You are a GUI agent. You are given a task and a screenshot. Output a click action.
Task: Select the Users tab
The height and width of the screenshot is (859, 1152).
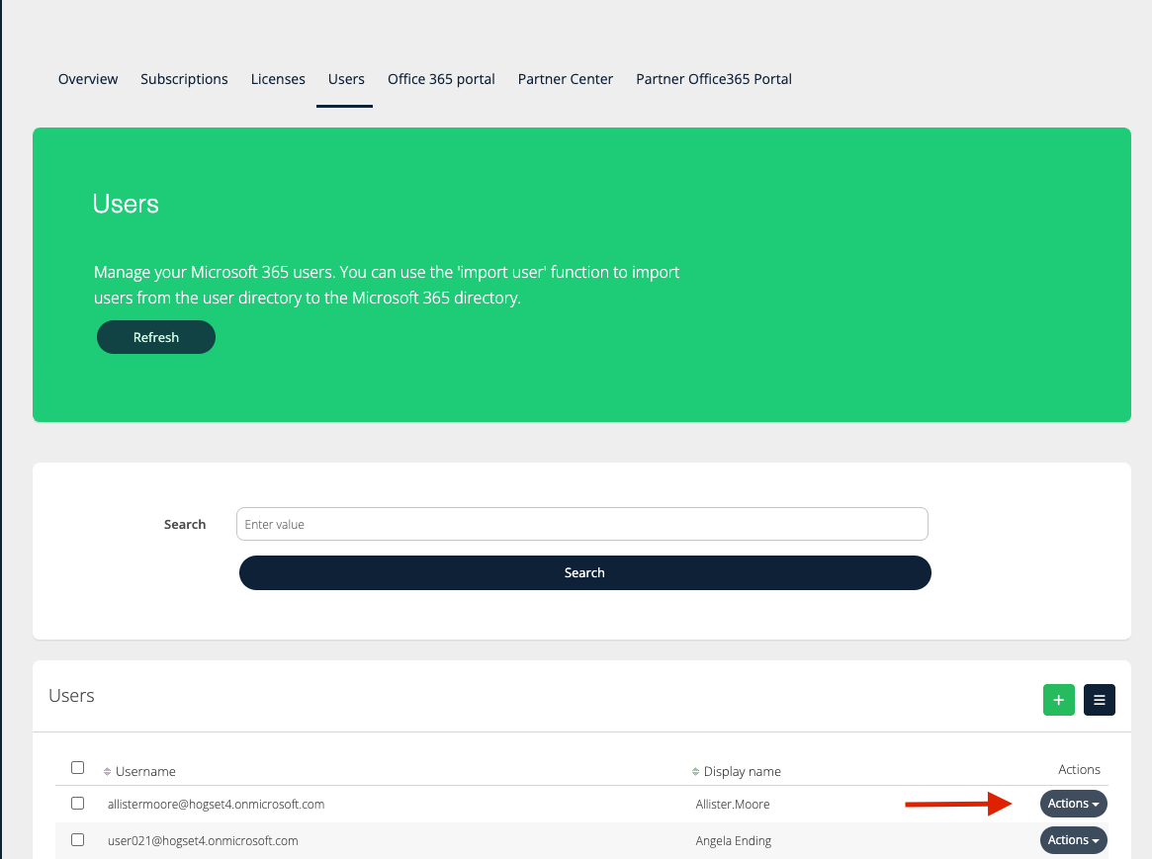pyautogui.click(x=346, y=79)
